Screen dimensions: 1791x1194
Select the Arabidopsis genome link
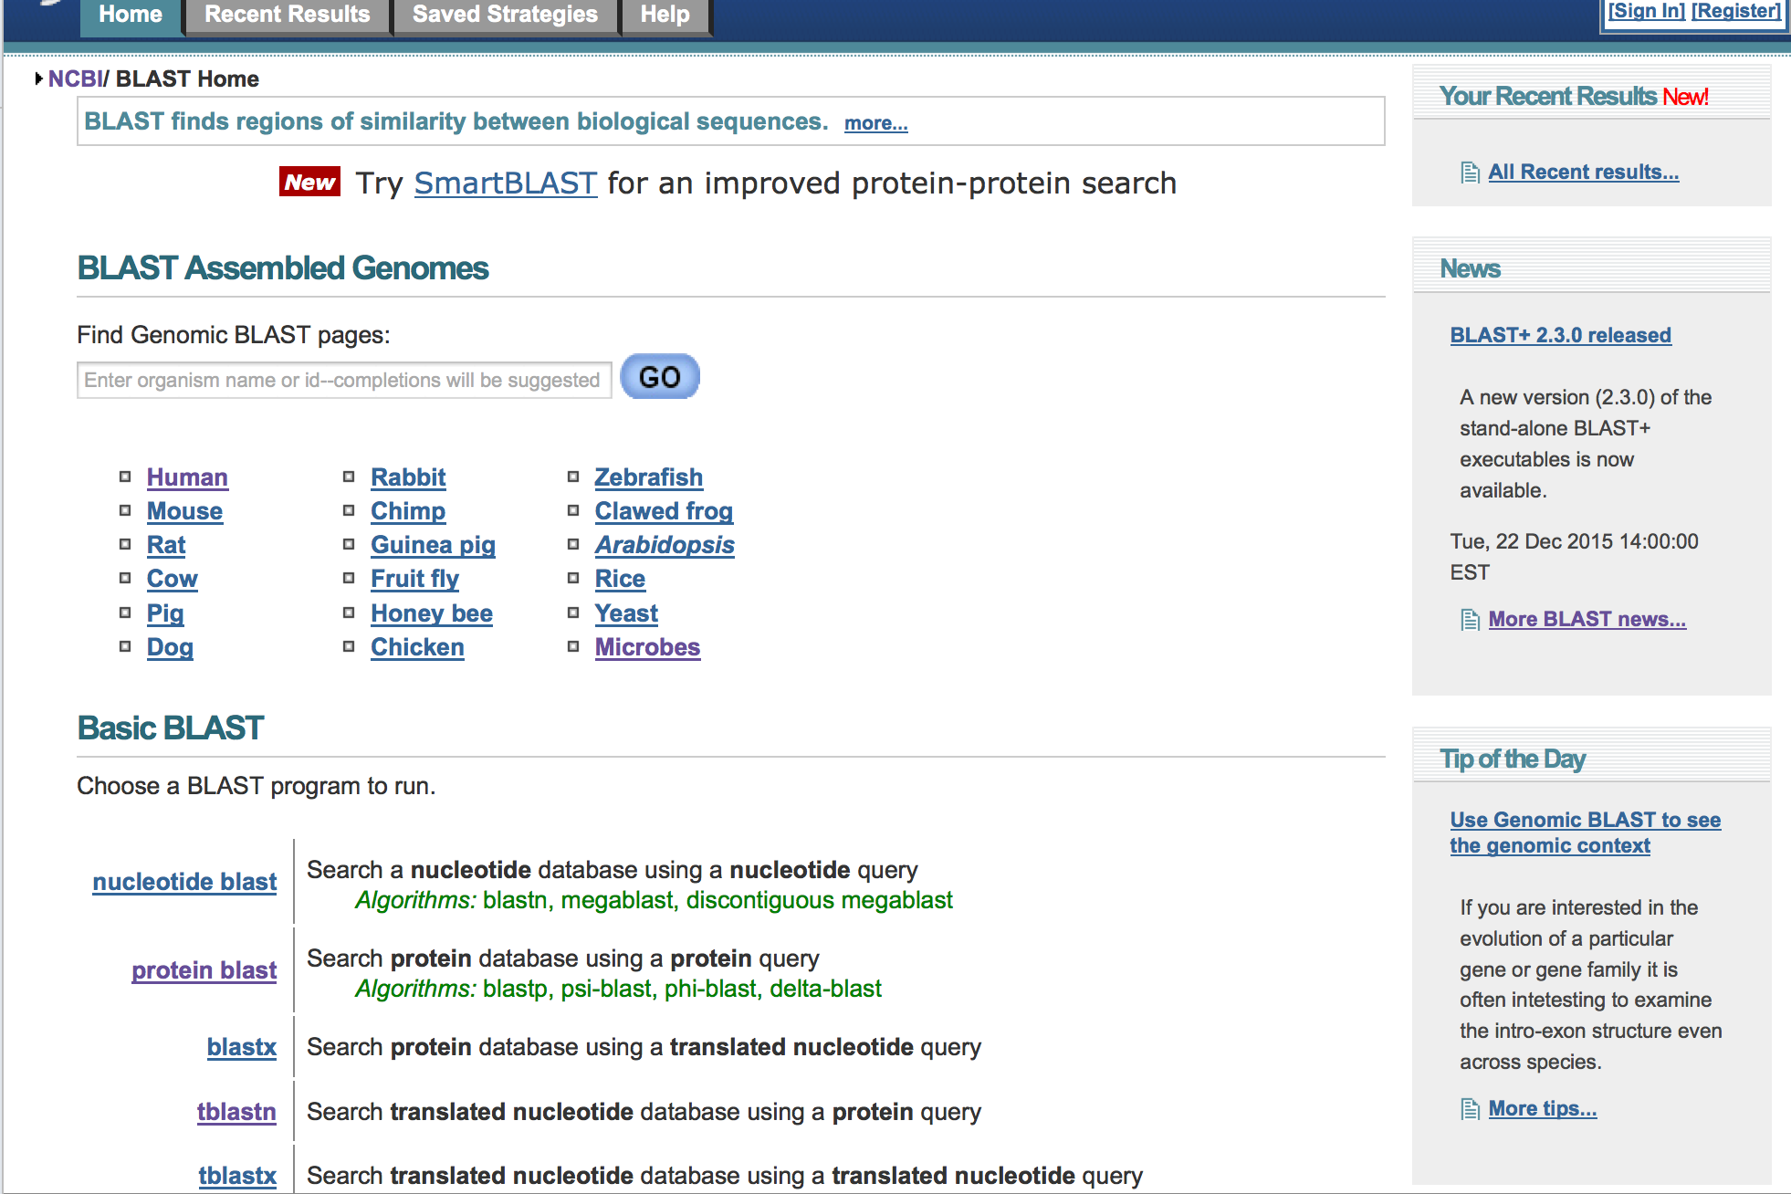[665, 545]
